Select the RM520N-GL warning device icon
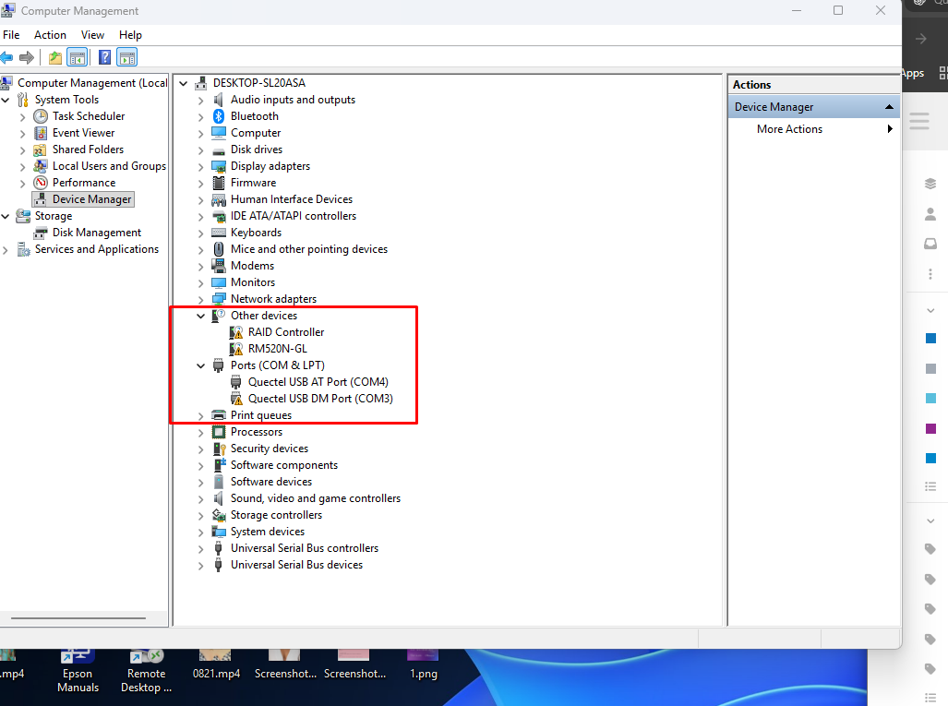This screenshot has width=948, height=706. [236, 349]
